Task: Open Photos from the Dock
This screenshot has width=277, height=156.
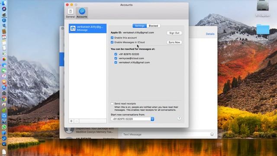Action: pyautogui.click(x=4, y=59)
